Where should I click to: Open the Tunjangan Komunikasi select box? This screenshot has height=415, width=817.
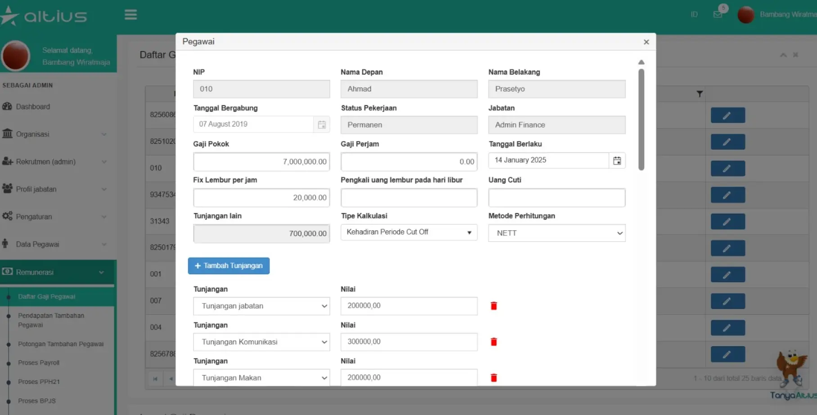click(261, 342)
